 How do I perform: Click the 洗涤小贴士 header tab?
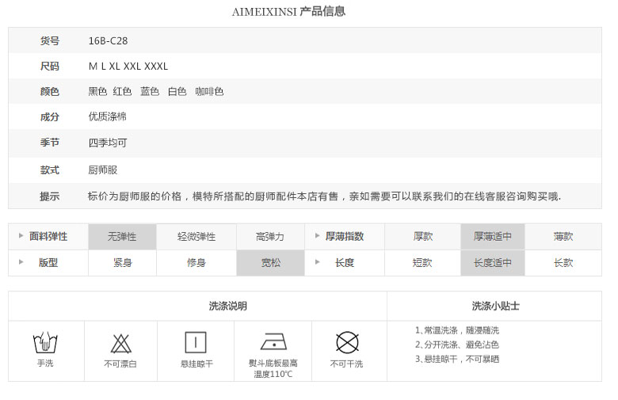[495, 306]
